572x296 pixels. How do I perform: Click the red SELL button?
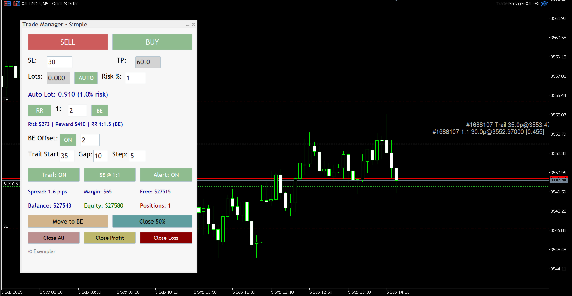click(68, 42)
